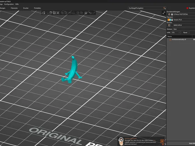The image size is (195, 146).
Task: Open the 0.10mm FAST DETAIL print settings dropdown
Action: pyautogui.click(x=184, y=14)
